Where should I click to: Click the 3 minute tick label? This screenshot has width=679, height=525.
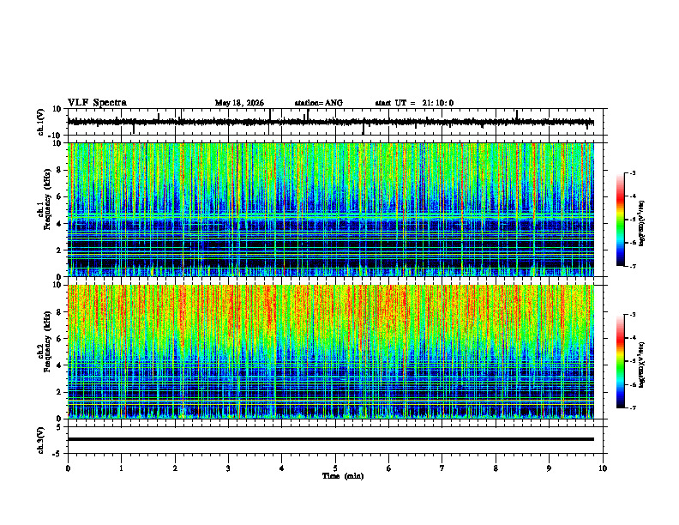pos(228,468)
